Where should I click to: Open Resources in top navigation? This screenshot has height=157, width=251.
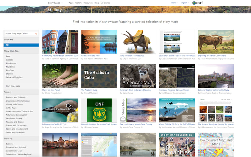(x=88, y=3)
